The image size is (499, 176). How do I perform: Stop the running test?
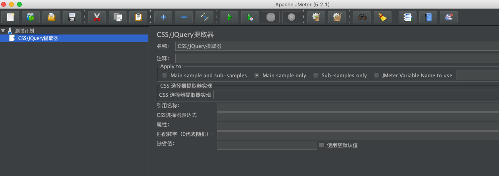[x=271, y=17]
